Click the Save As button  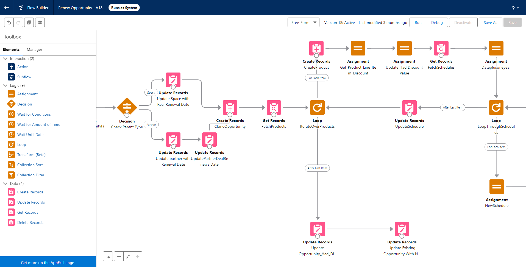(x=490, y=23)
